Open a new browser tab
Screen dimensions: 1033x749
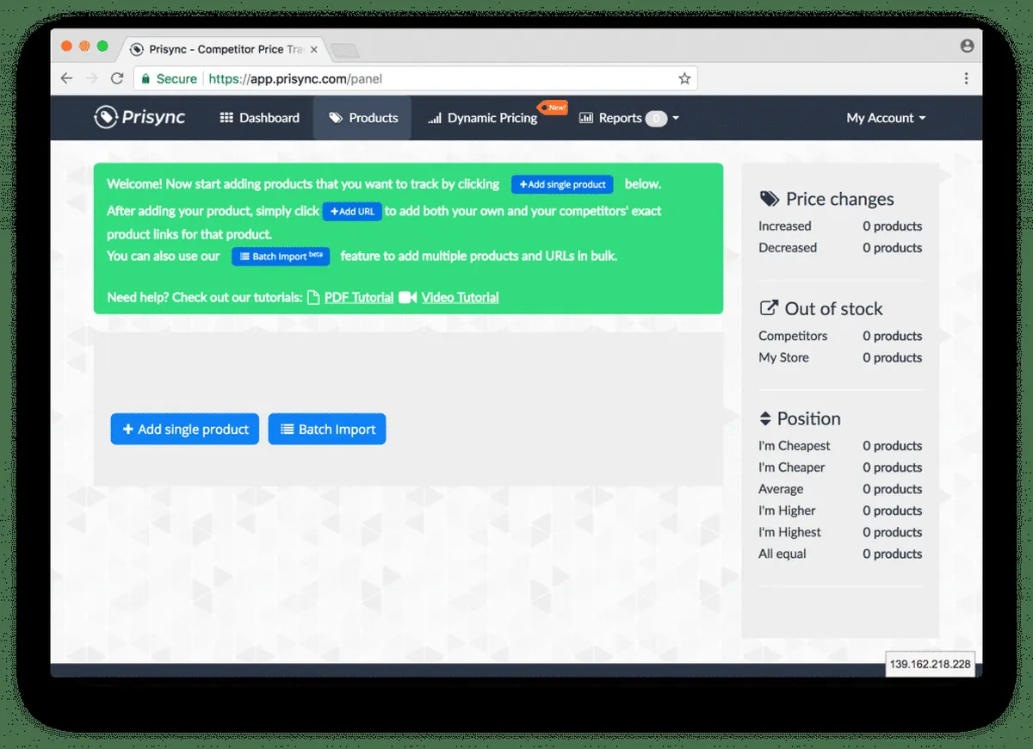coord(345,50)
